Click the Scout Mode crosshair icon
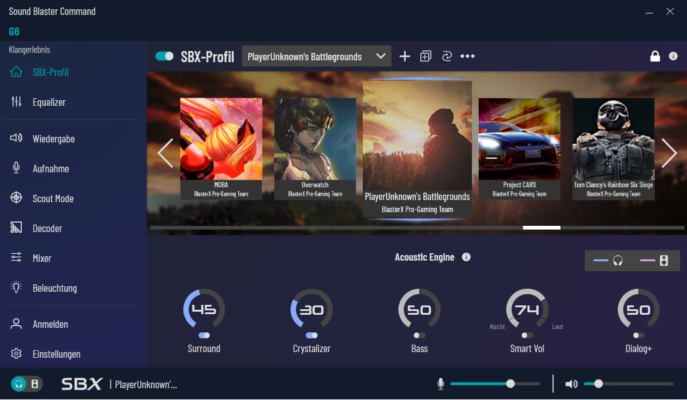Image resolution: width=687 pixels, height=400 pixels. [x=16, y=198]
